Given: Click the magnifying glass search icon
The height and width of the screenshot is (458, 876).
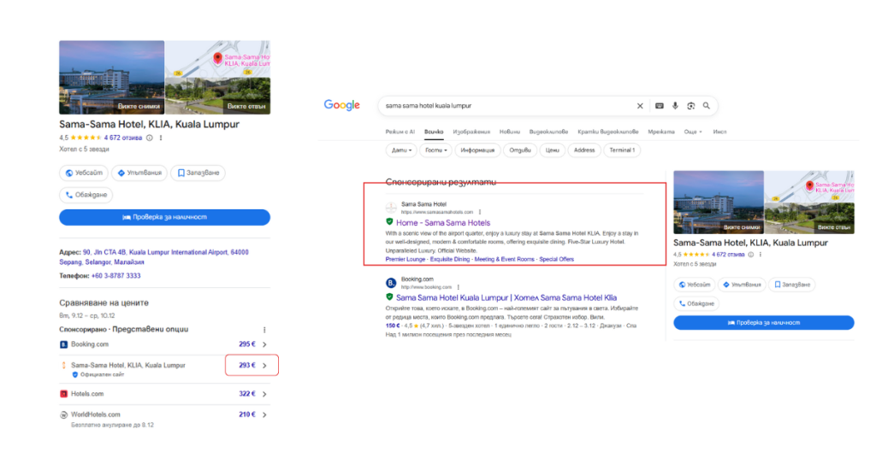Looking at the screenshot, I should click(707, 106).
